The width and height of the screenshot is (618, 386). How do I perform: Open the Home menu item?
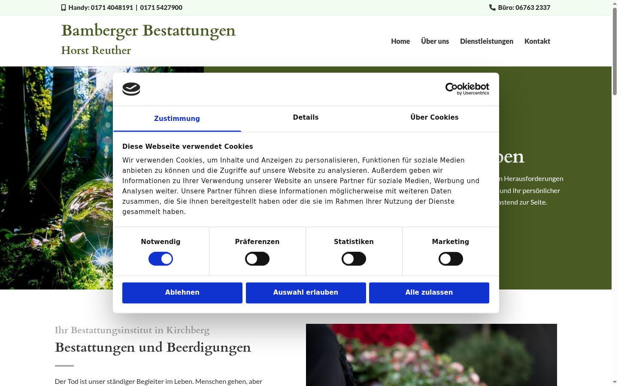pyautogui.click(x=400, y=41)
